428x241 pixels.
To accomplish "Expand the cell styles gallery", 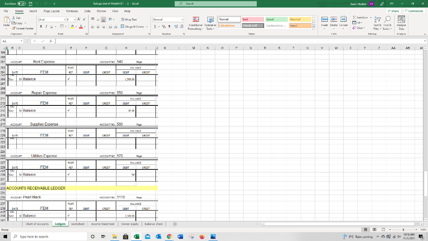I will coord(314,27).
